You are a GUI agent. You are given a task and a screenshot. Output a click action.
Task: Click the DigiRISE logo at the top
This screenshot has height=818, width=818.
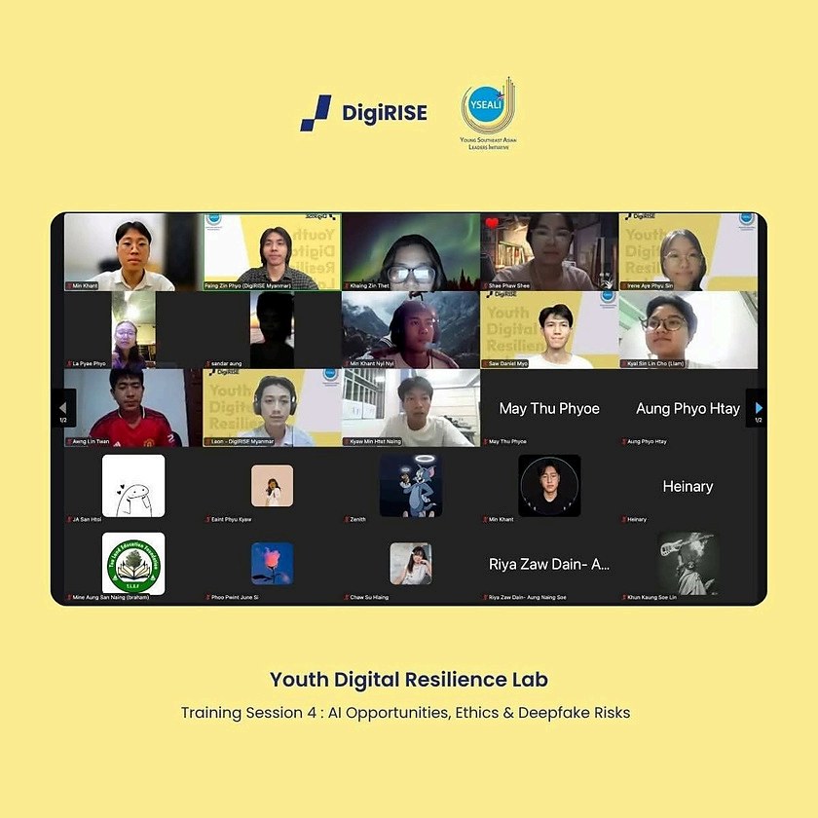pos(363,113)
